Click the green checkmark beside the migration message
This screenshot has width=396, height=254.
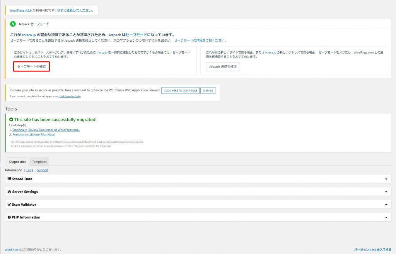pyautogui.click(x=11, y=119)
